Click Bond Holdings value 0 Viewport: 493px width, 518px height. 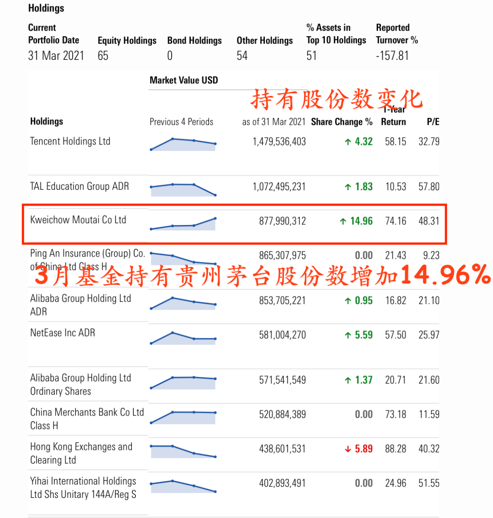pos(170,55)
